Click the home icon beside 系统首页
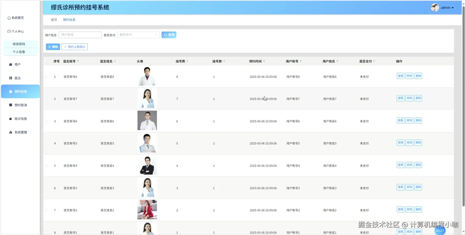465x235 pixels. (9, 18)
